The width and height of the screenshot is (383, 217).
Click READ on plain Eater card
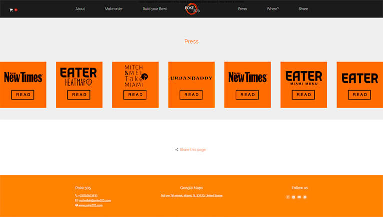coord(360,95)
